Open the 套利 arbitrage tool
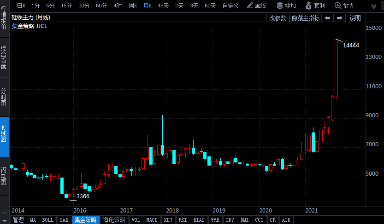The image size is (384, 224). [316, 6]
